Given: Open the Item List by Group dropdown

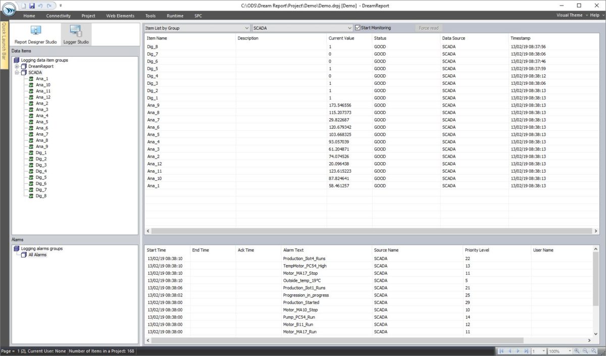Looking at the screenshot, I should [246, 28].
